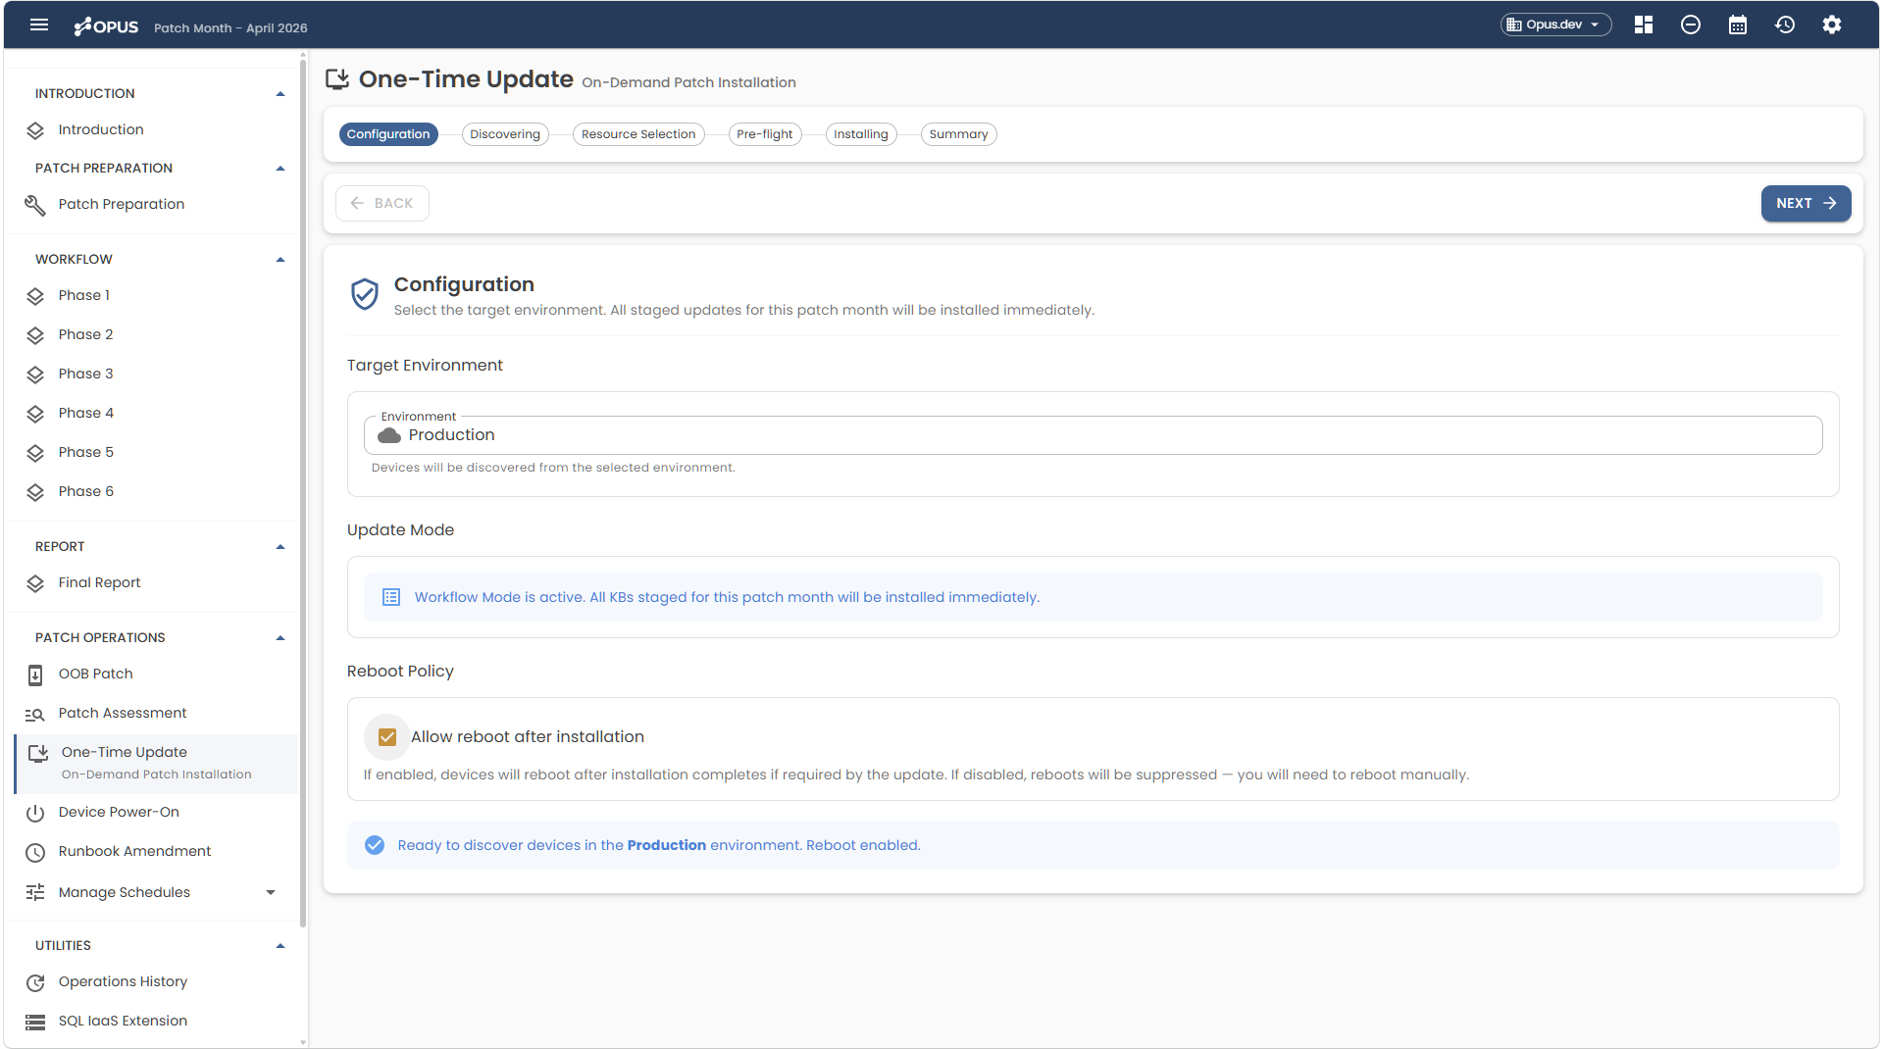Click the Device Power-On power icon

(35, 813)
